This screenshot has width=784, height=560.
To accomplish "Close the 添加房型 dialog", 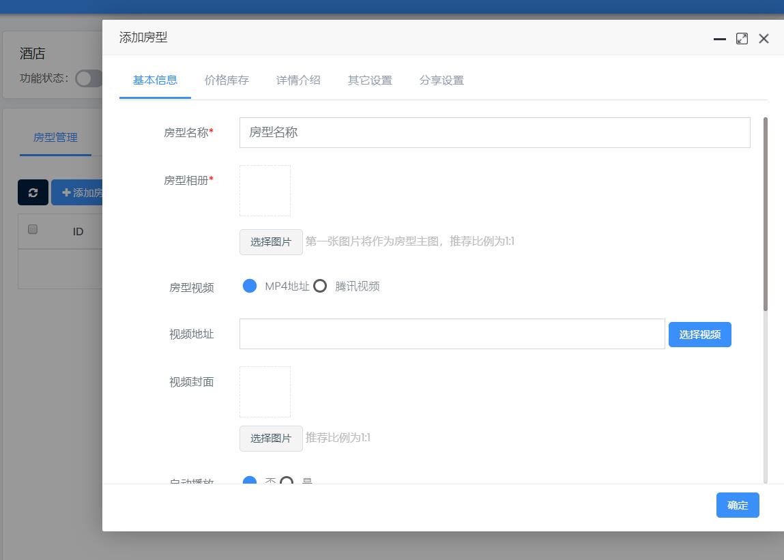I will point(764,38).
